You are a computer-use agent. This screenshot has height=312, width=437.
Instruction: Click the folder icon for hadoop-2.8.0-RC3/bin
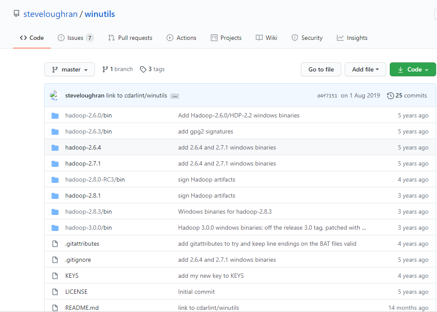coord(55,180)
